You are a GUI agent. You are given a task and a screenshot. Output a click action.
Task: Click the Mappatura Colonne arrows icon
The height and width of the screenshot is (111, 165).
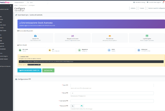[x=72, y=36]
